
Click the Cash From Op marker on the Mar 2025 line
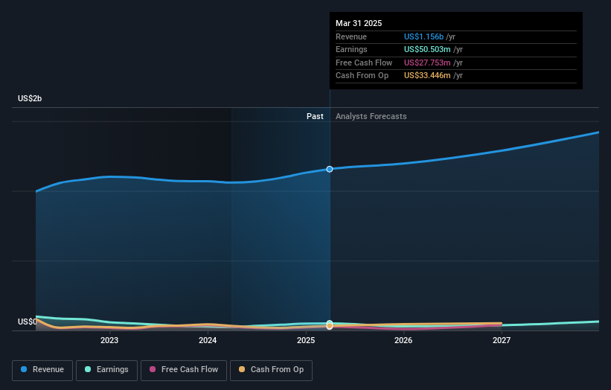(x=330, y=326)
